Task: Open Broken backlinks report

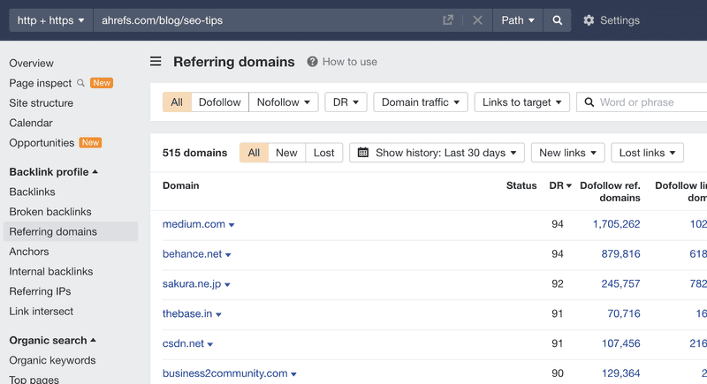Action: pos(50,212)
